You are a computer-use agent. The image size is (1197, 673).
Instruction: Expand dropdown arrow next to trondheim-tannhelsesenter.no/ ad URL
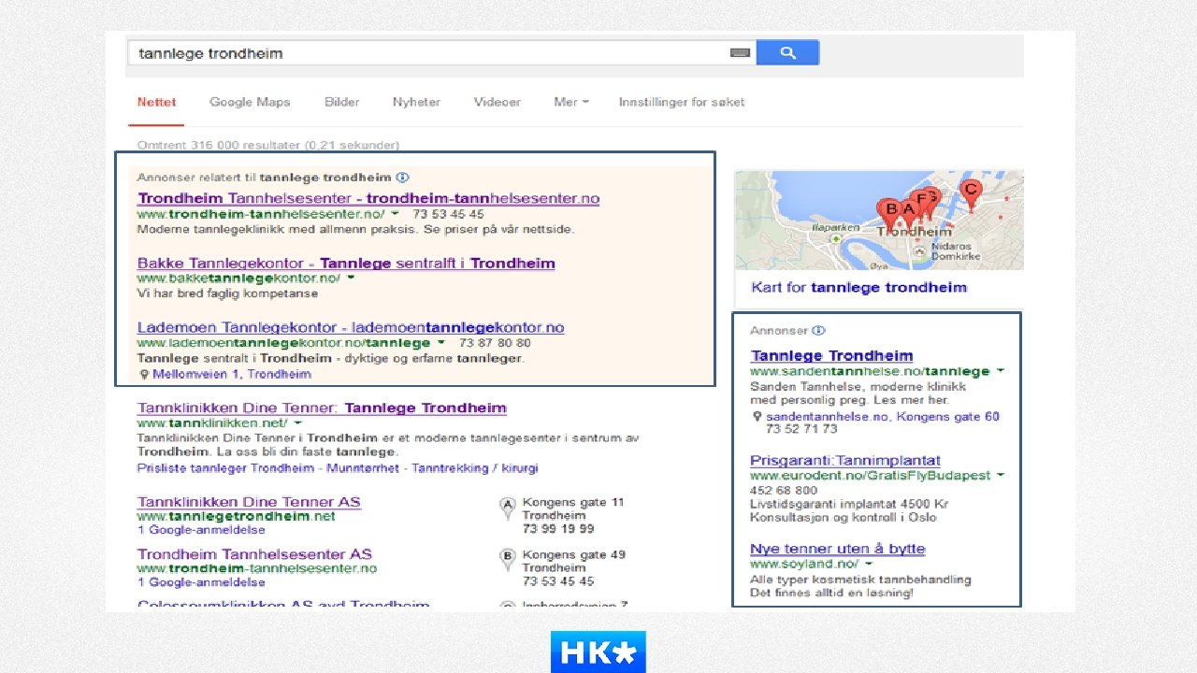(x=395, y=214)
